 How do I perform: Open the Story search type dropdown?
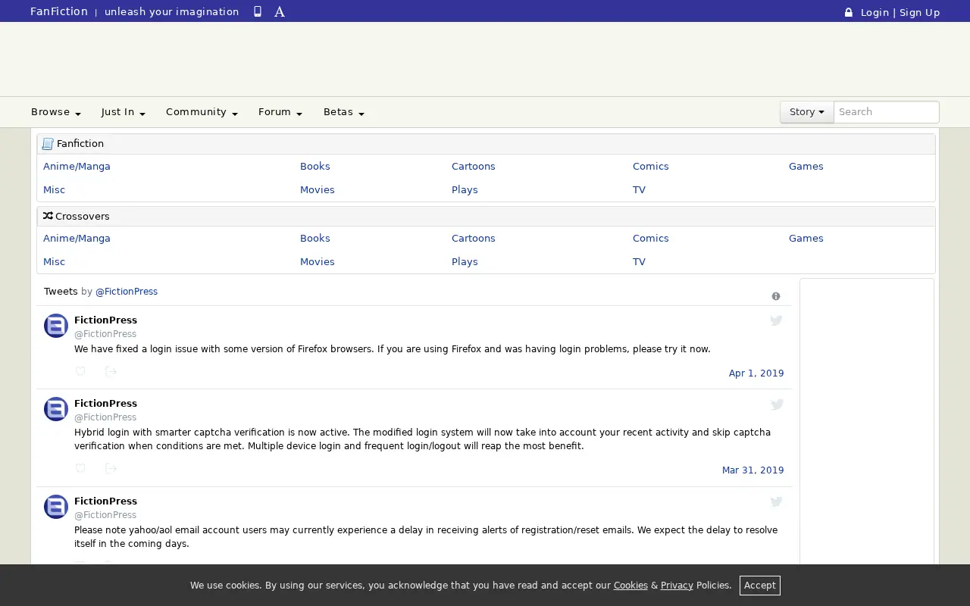pos(807,112)
